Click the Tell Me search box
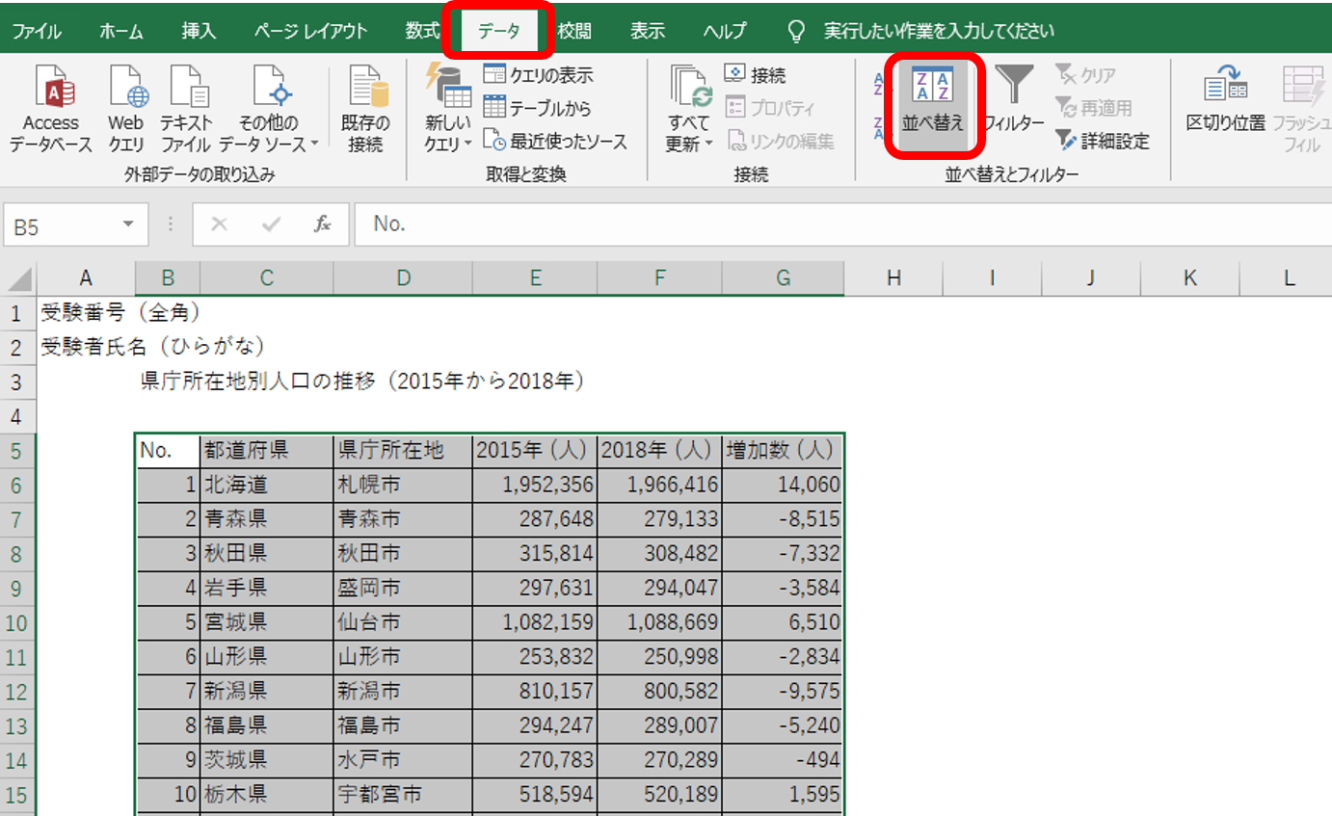1332x816 pixels. pyautogui.click(x=939, y=31)
